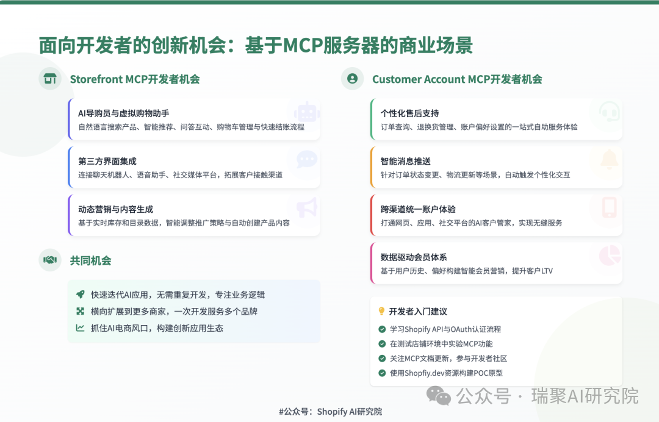The height and width of the screenshot is (422, 659).
Task: Click the footer #公众号：Shopify AI研究院
Action: pos(330,412)
